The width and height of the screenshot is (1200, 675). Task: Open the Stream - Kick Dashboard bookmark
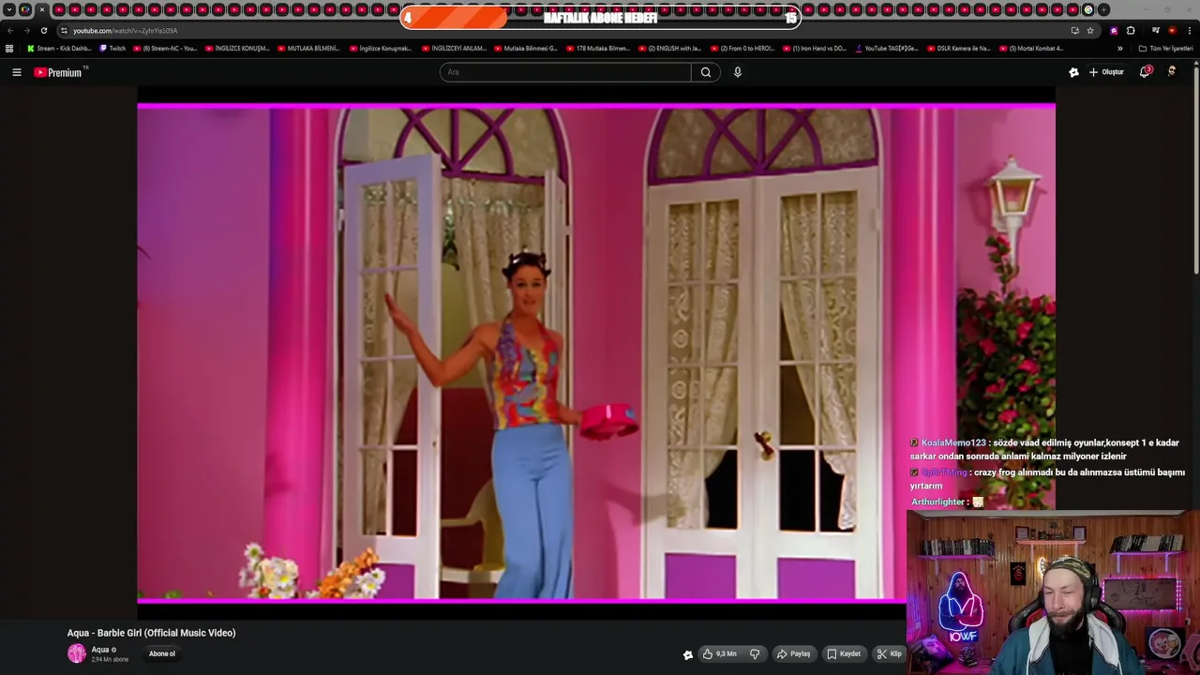click(59, 49)
